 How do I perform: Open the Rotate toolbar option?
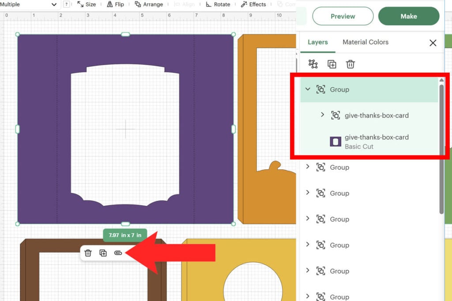coord(218,4)
